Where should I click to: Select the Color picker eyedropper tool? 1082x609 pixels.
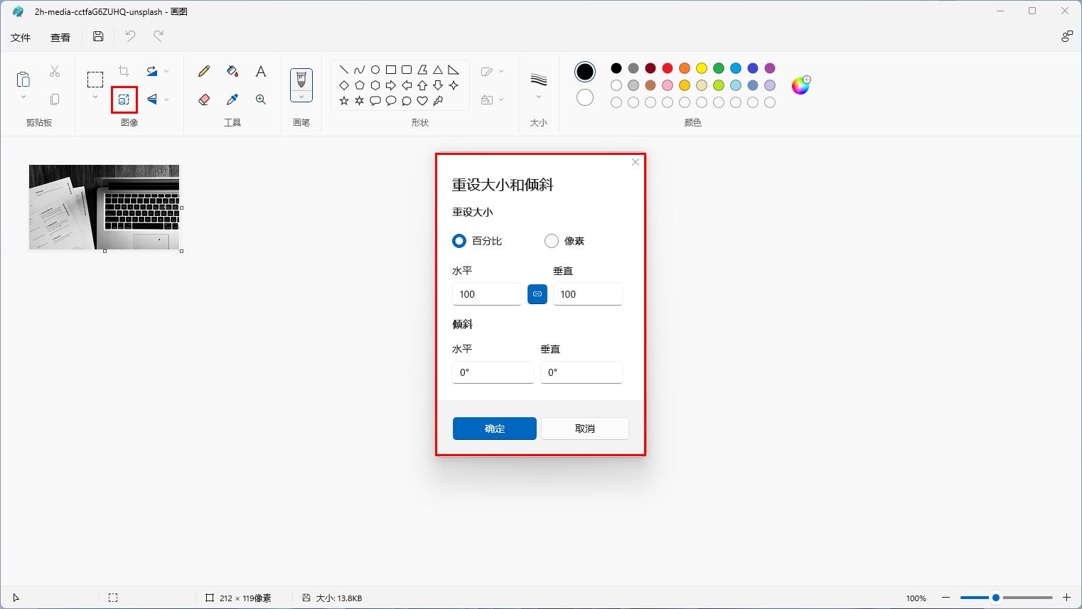[x=232, y=99]
